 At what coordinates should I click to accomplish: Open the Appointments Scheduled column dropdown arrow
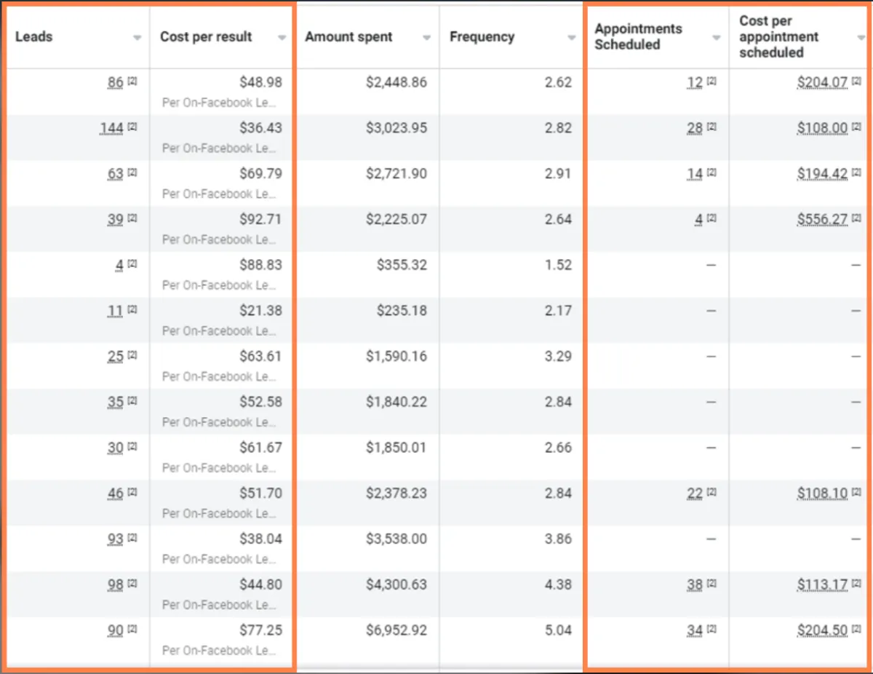click(x=717, y=38)
